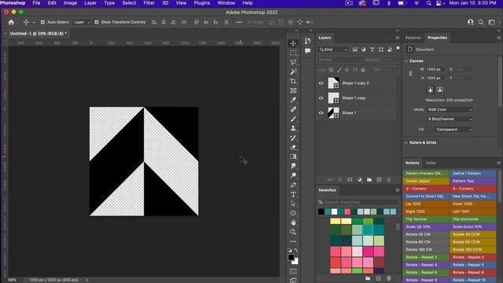The image size is (503, 283).
Task: Select the Ellipse shape tool
Action: pyautogui.click(x=293, y=213)
